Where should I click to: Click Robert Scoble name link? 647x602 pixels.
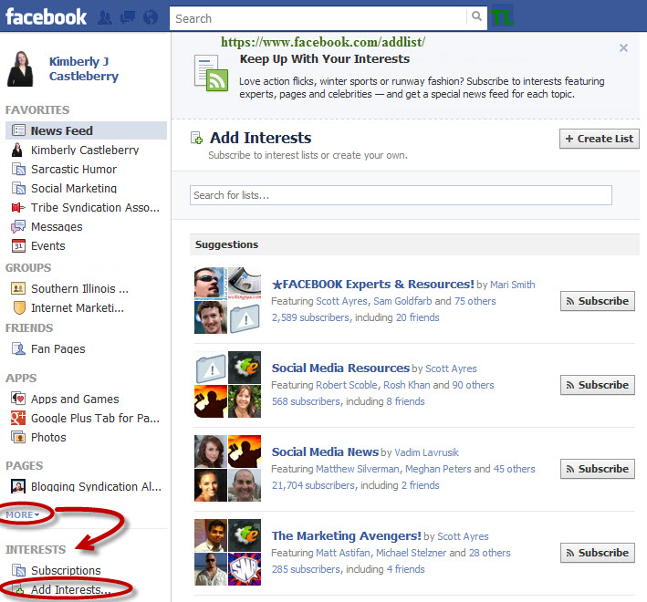coord(347,385)
